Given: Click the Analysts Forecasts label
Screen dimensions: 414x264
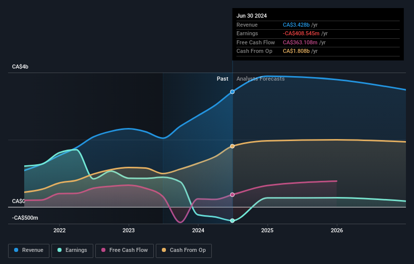Looking at the screenshot, I should [261, 79].
